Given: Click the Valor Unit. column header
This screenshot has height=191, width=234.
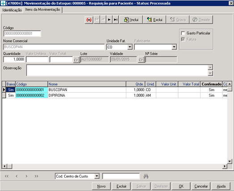Looking at the screenshot, I should pos(167,84).
